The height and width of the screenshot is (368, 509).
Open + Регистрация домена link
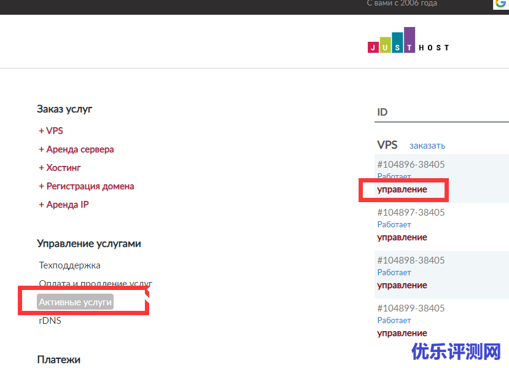[x=86, y=186]
